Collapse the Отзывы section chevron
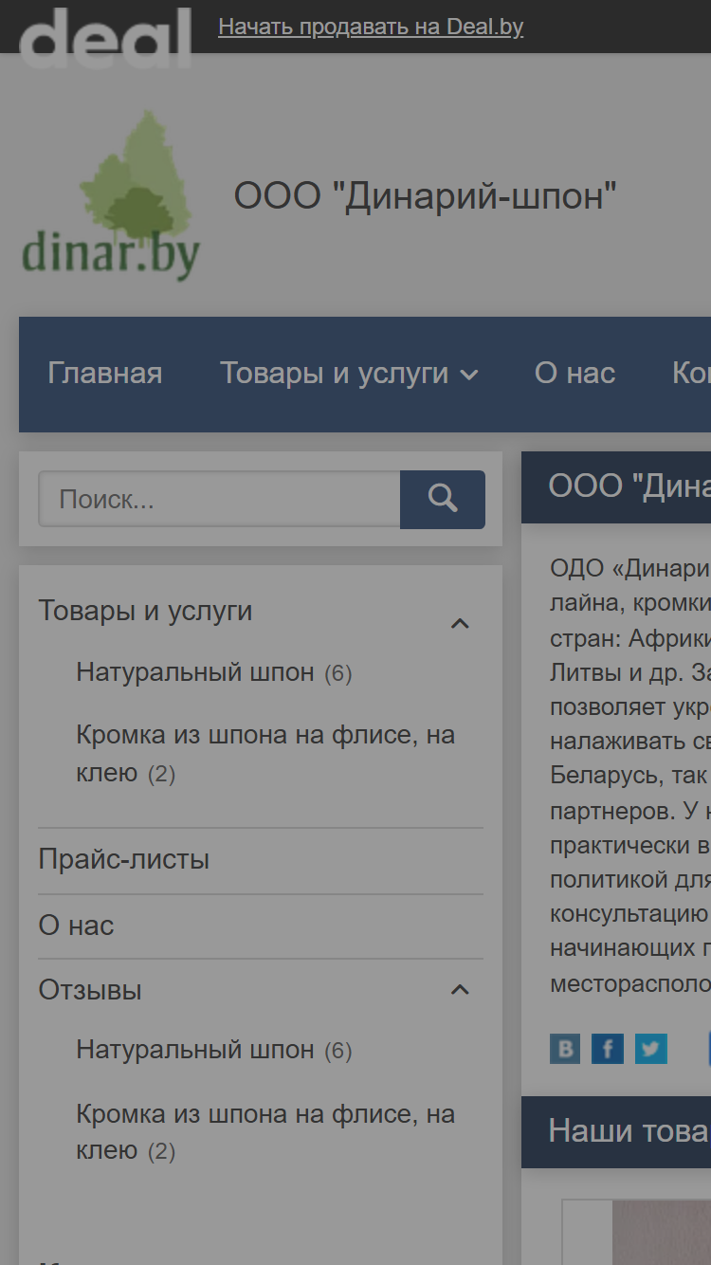The height and width of the screenshot is (1265, 711). point(460,989)
